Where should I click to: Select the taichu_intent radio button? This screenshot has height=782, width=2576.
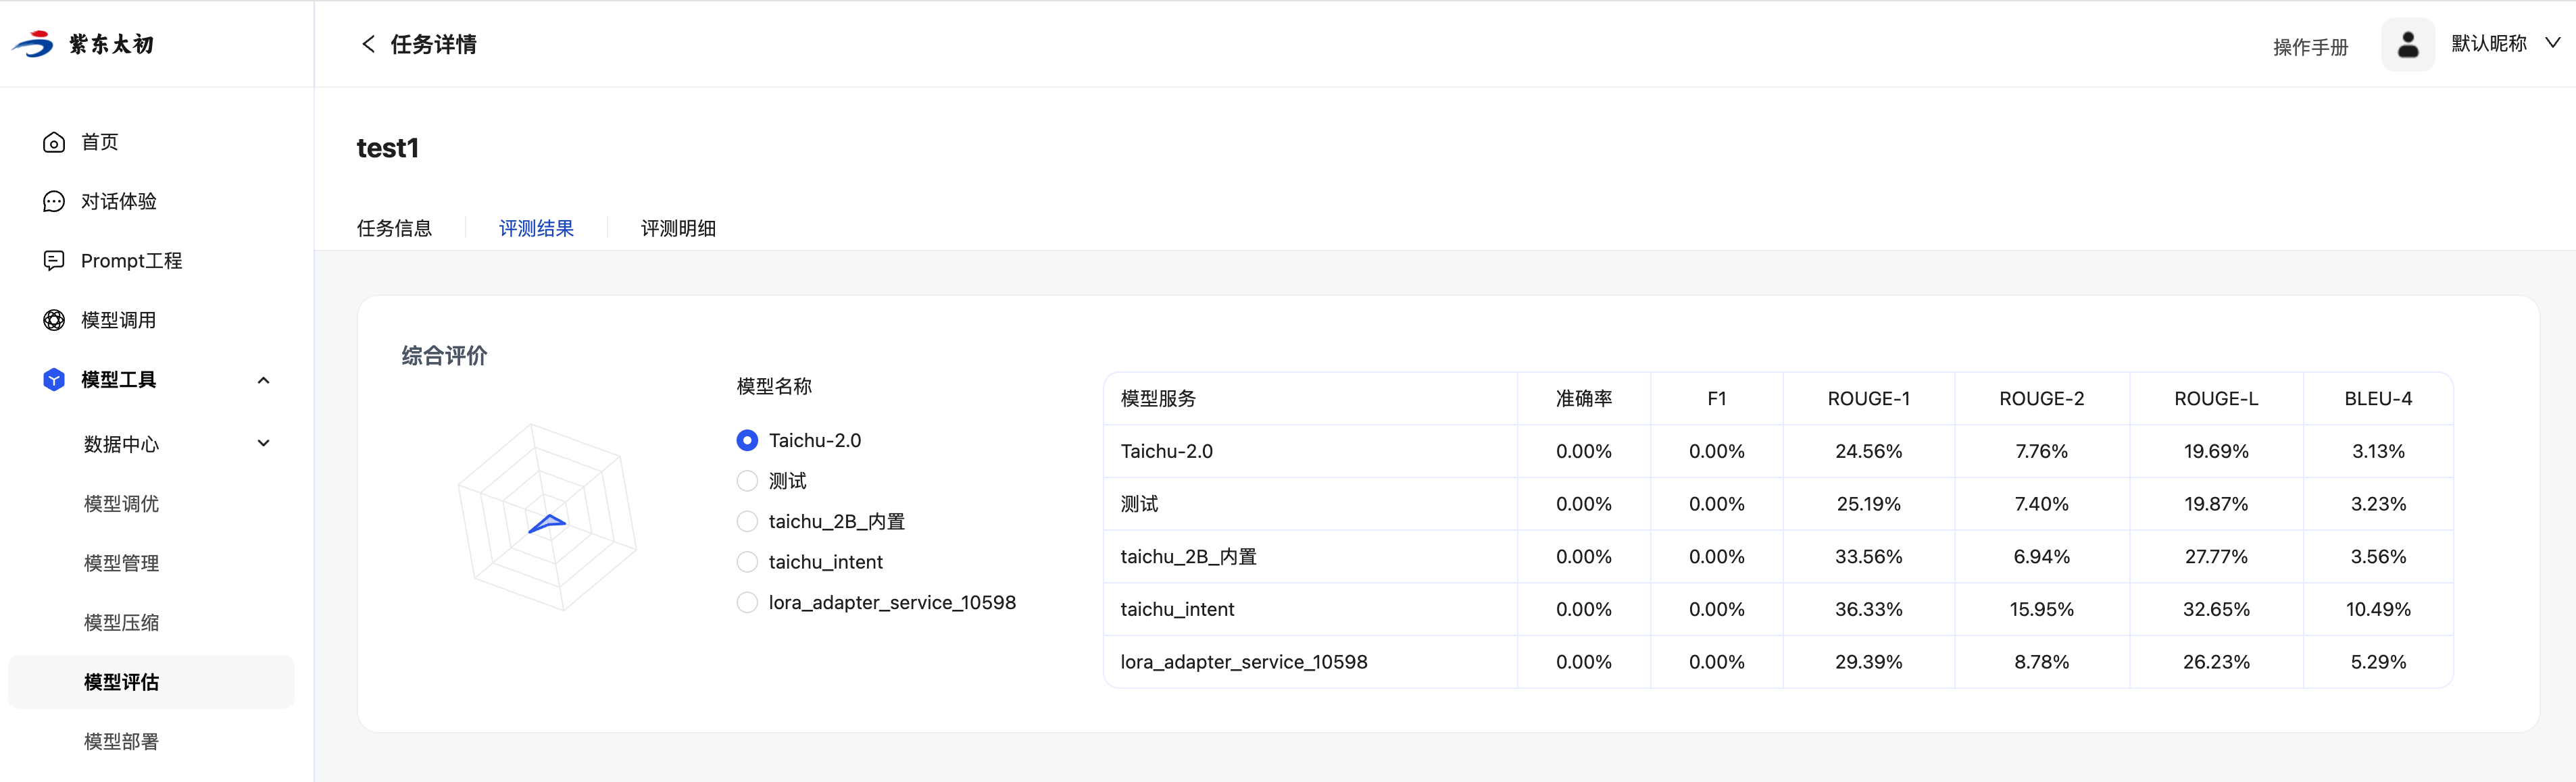pyautogui.click(x=747, y=563)
